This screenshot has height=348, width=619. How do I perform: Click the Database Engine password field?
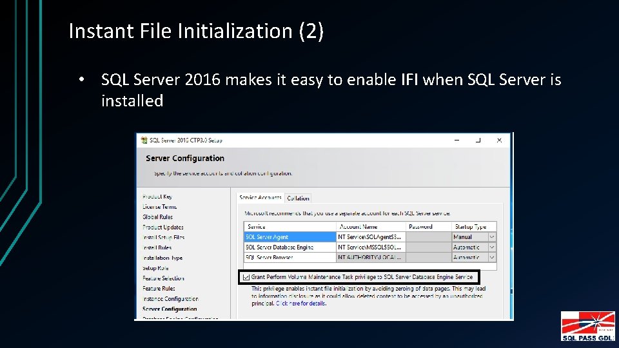coord(428,247)
